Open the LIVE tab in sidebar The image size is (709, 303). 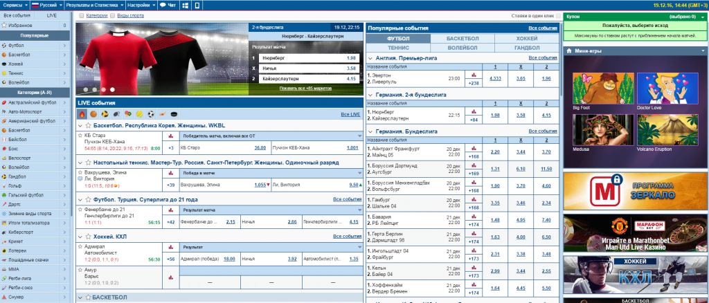[52, 15]
